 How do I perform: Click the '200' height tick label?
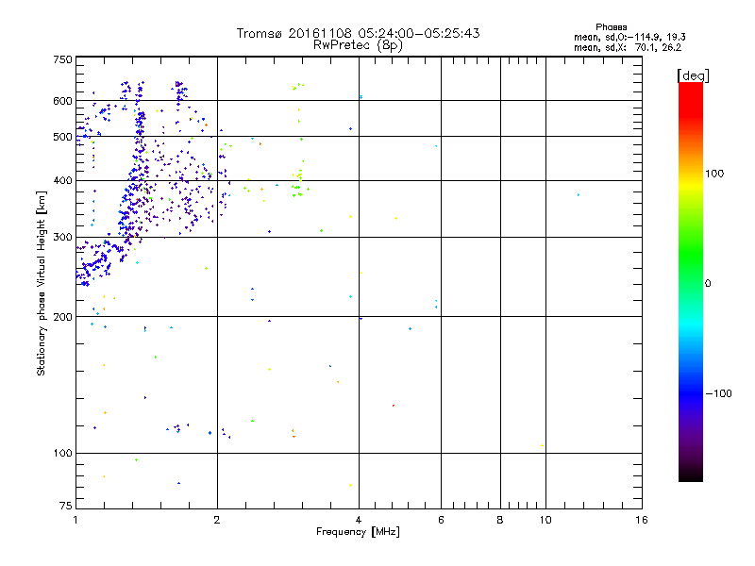click(x=62, y=317)
